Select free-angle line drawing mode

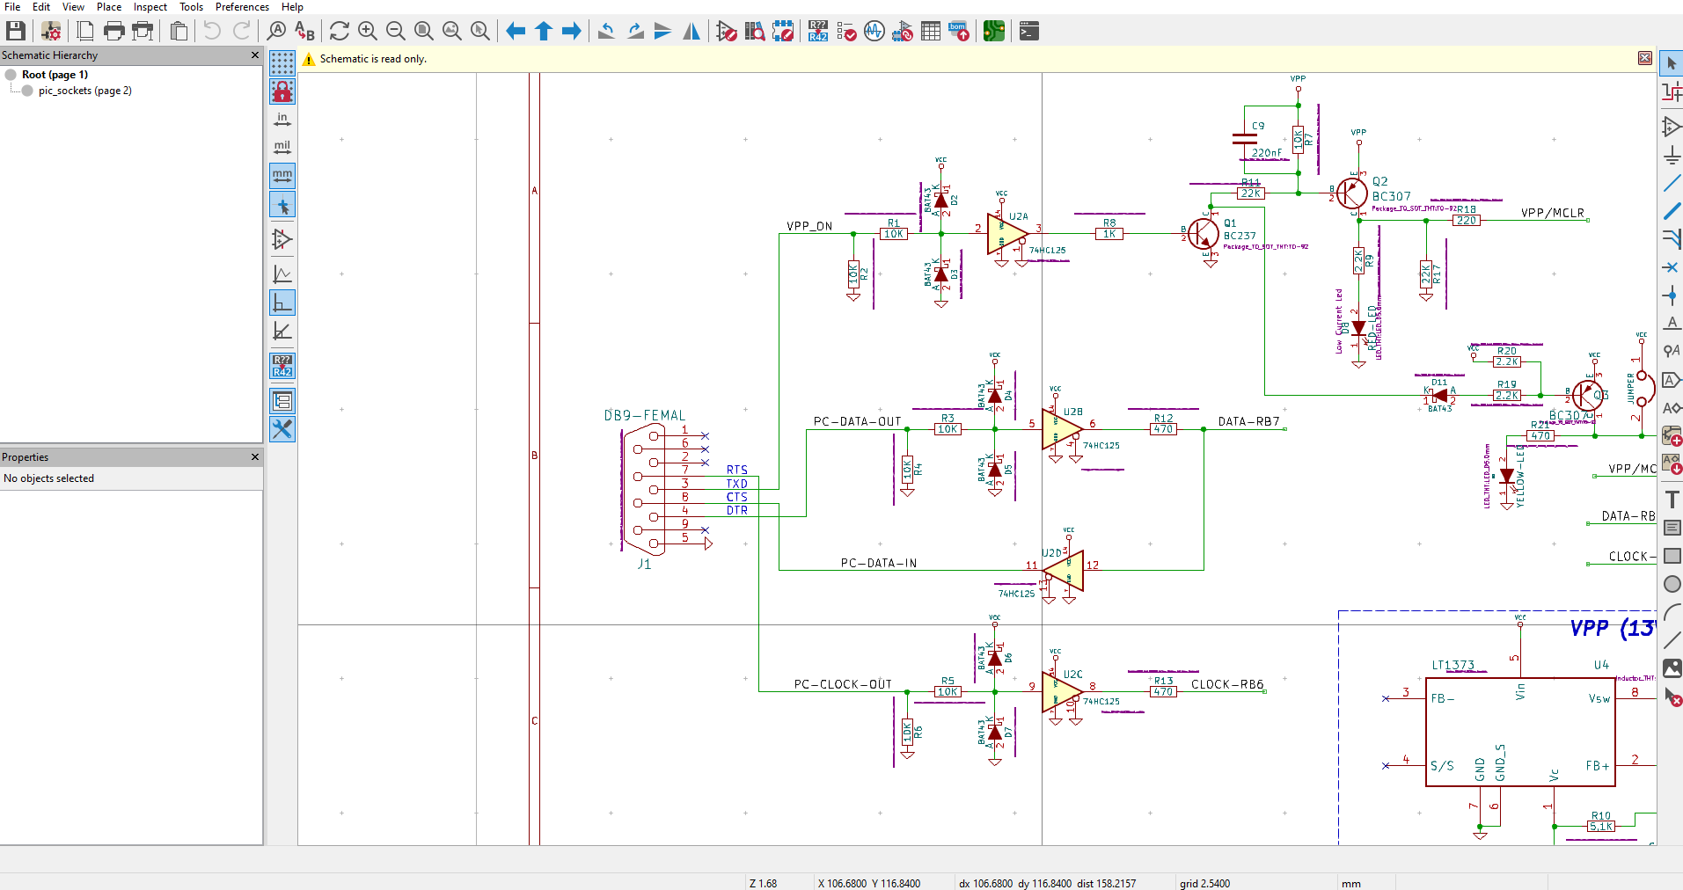pyautogui.click(x=282, y=274)
